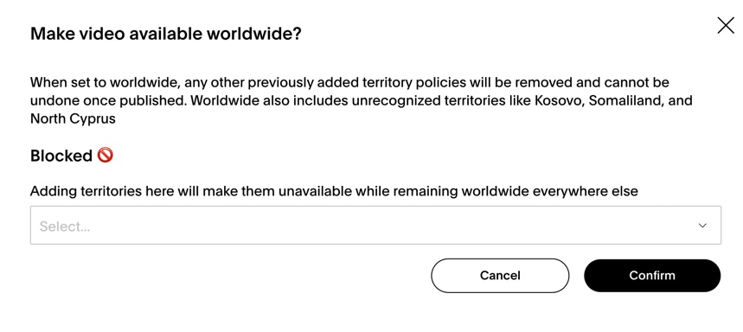Image resolution: width=743 pixels, height=332 pixels.
Task: Click the North Cyprus text
Action: click(73, 118)
